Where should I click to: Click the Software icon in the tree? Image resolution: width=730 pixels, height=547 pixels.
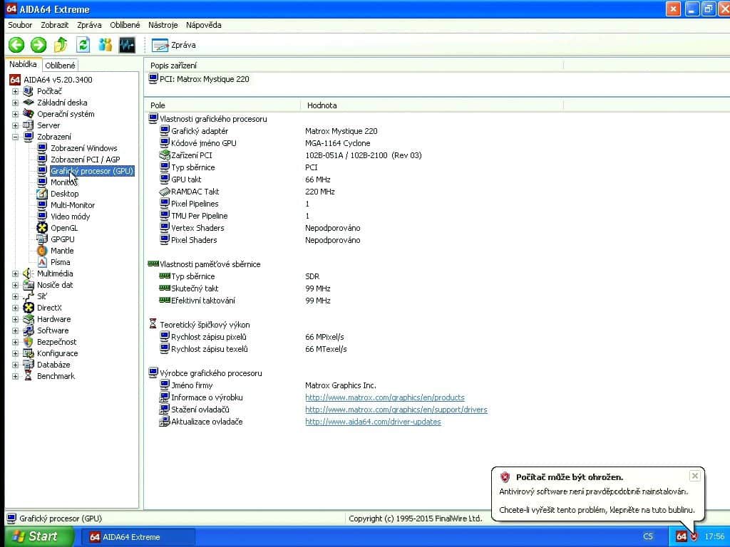[x=29, y=330]
